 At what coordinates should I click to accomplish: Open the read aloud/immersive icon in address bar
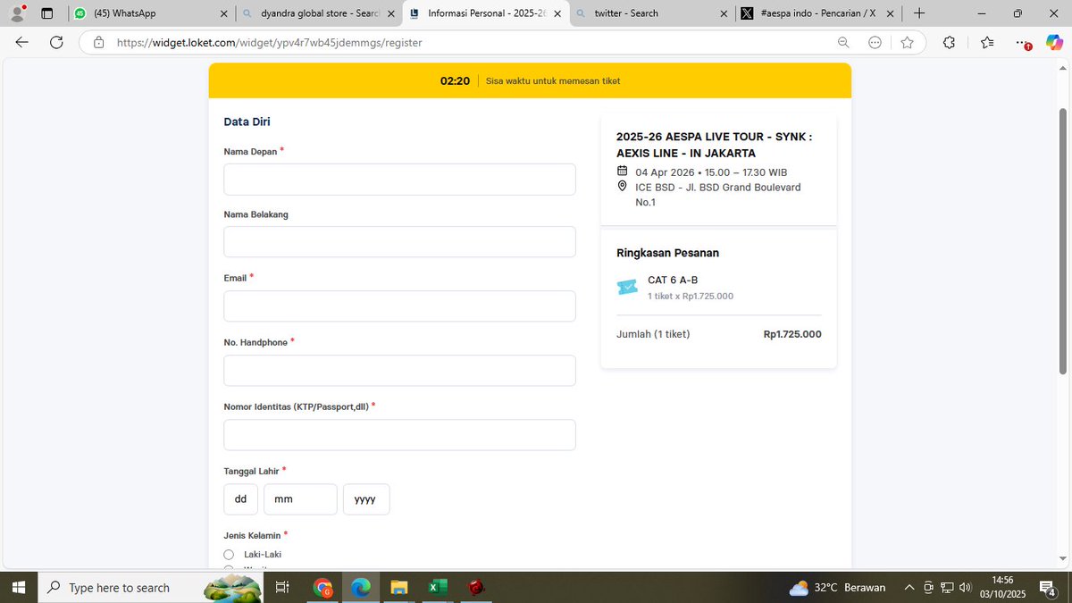[x=875, y=42]
